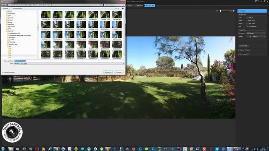Open the file name history dropdown arrow
269x151 pixels.
124,61
